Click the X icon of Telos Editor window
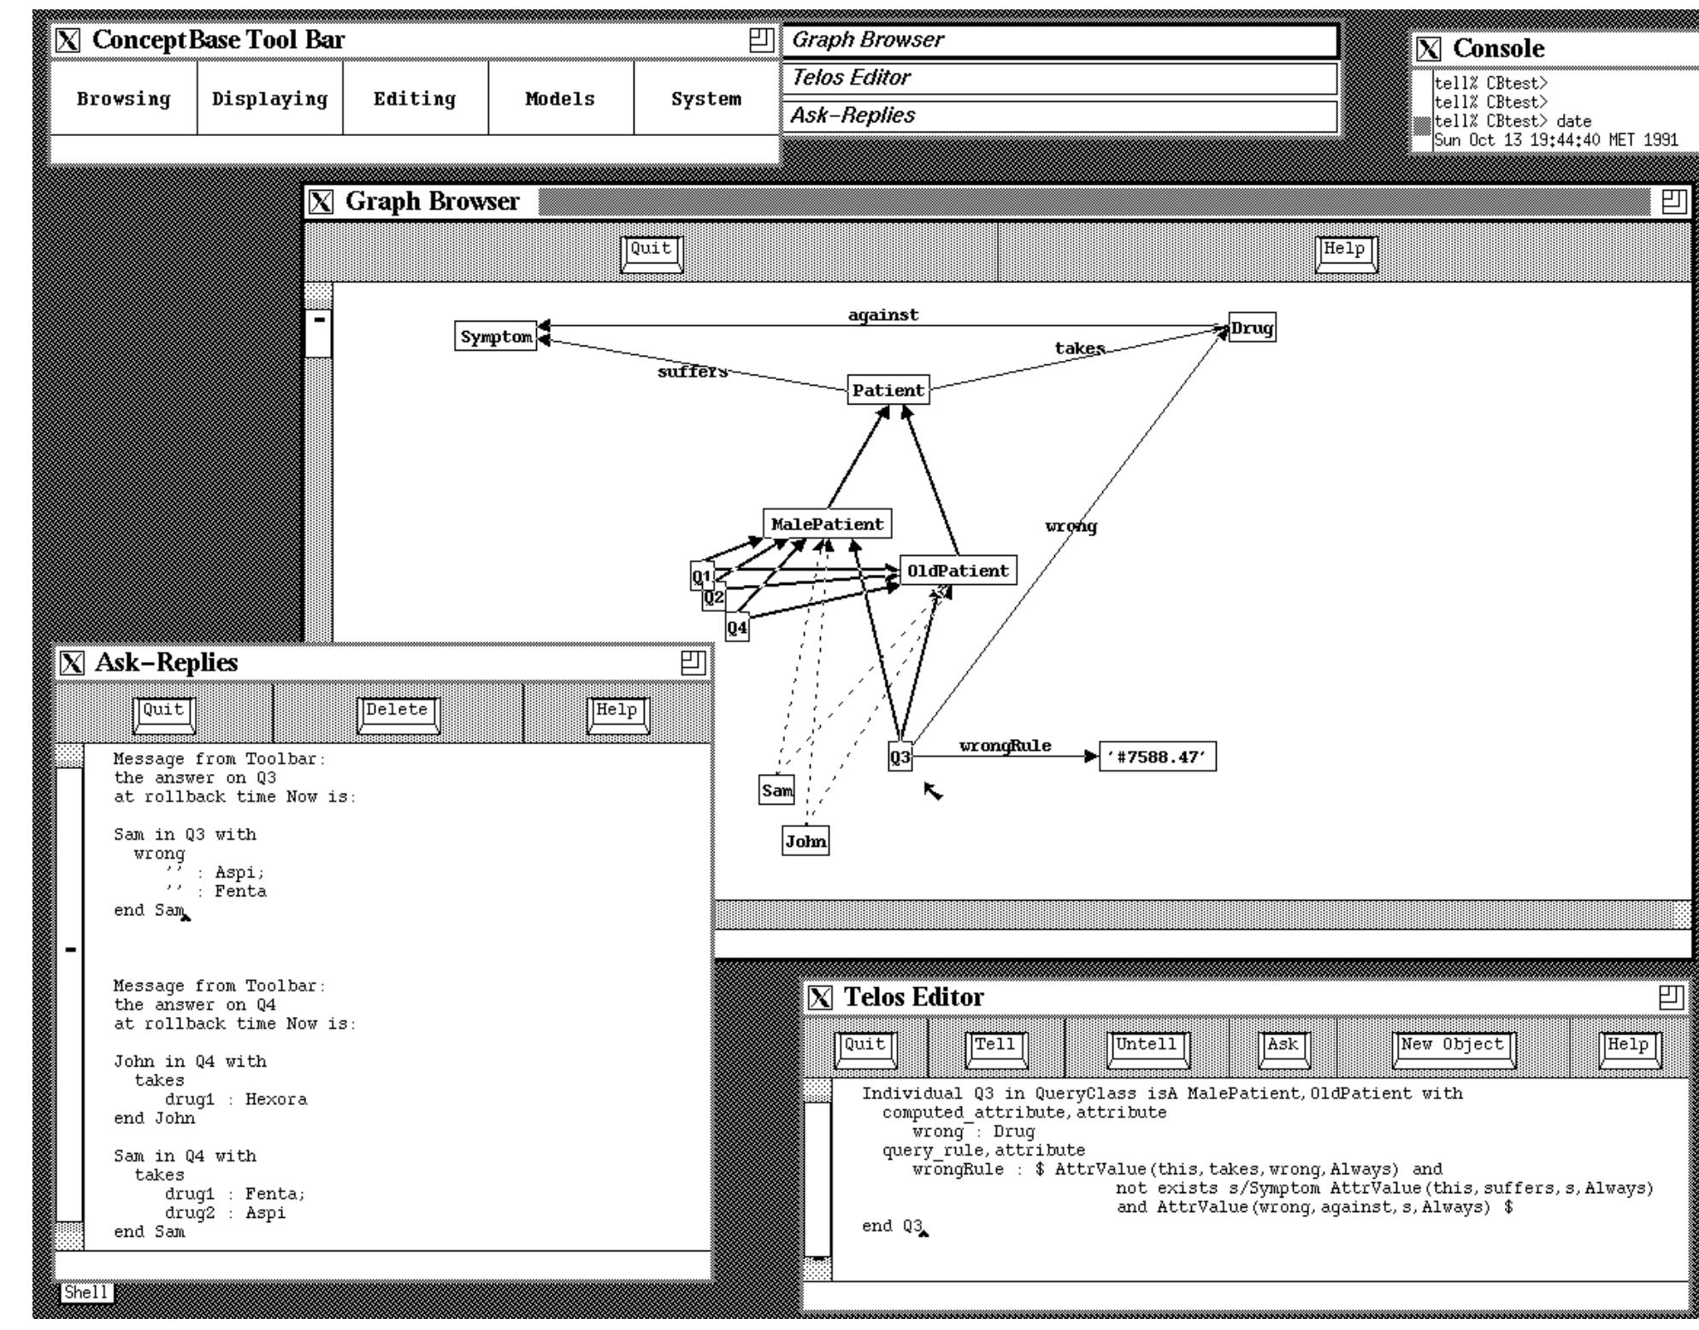This screenshot has height=1330, width=1699. (820, 997)
